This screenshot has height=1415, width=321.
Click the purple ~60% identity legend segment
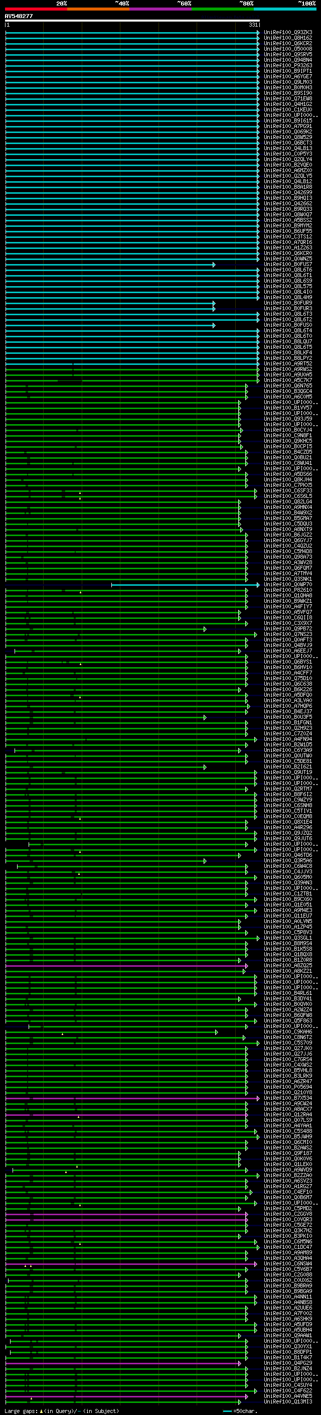160,9
